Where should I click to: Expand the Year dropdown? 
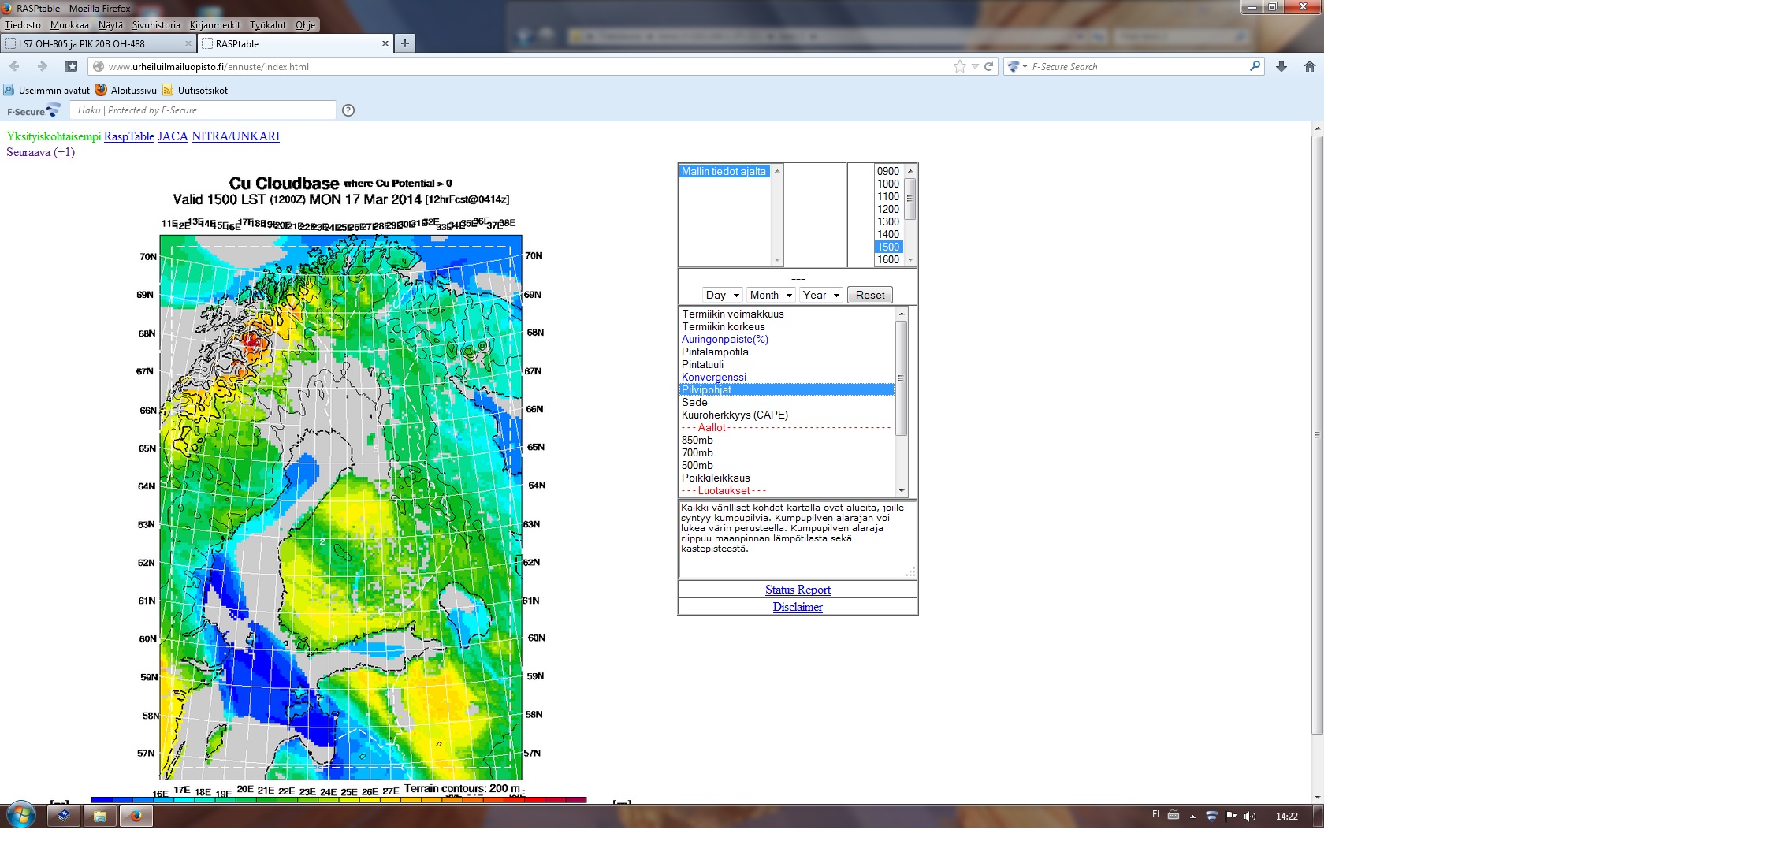click(820, 295)
